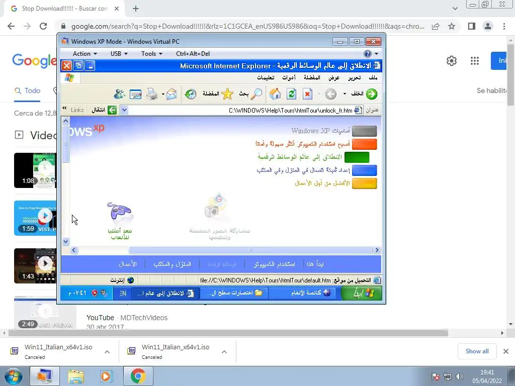Click the red X Stop icon in the IE toolbar
This screenshot has height=386, width=515.
pos(307,94)
